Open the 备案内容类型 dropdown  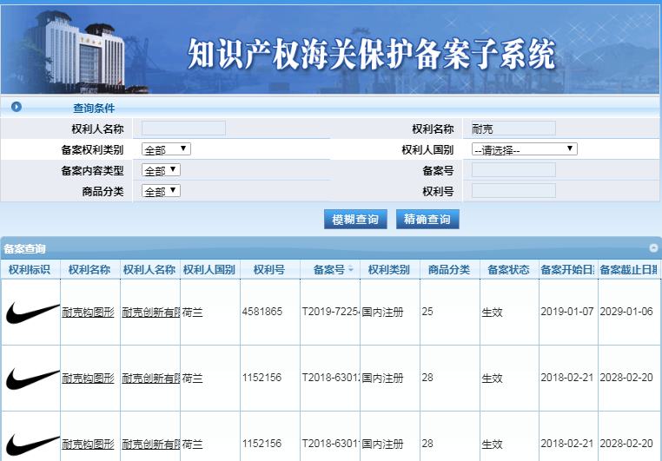click(161, 170)
